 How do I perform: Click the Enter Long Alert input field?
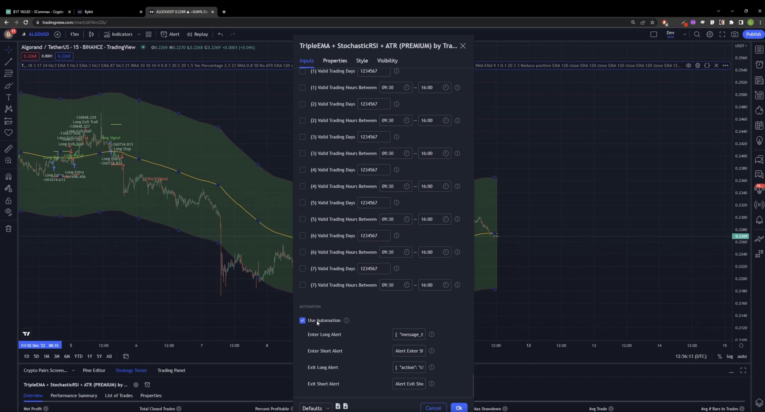(x=409, y=334)
